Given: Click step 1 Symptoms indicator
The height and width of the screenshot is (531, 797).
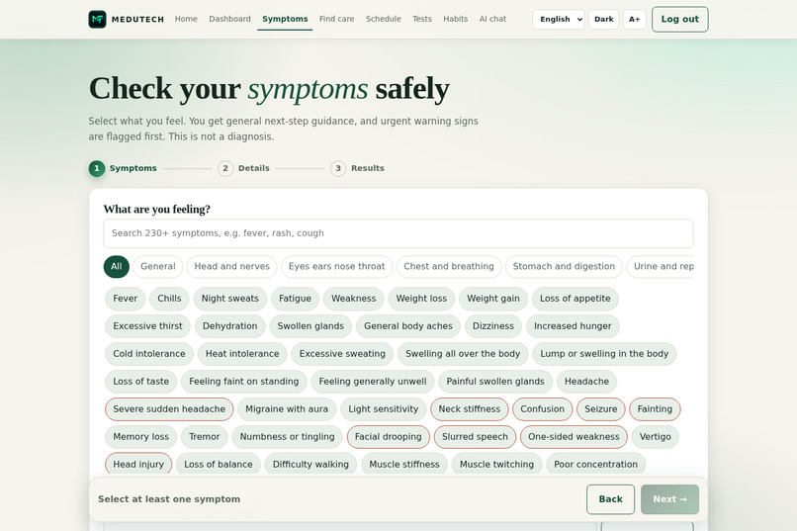Looking at the screenshot, I should 123,168.
